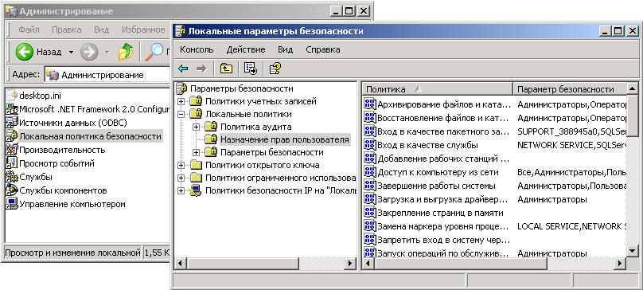The width and height of the screenshot is (643, 290).
Task: Select the root Параметры безопасности tree node
Action: tap(242, 88)
